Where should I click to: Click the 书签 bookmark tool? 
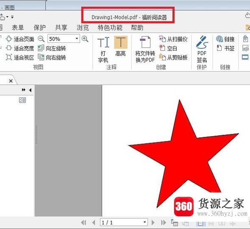[225, 48]
